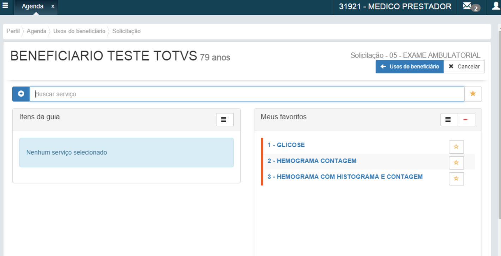Screen dimensions: 501x256
Task: Collapse Meus favoritos with minus button
Action: pos(466,120)
